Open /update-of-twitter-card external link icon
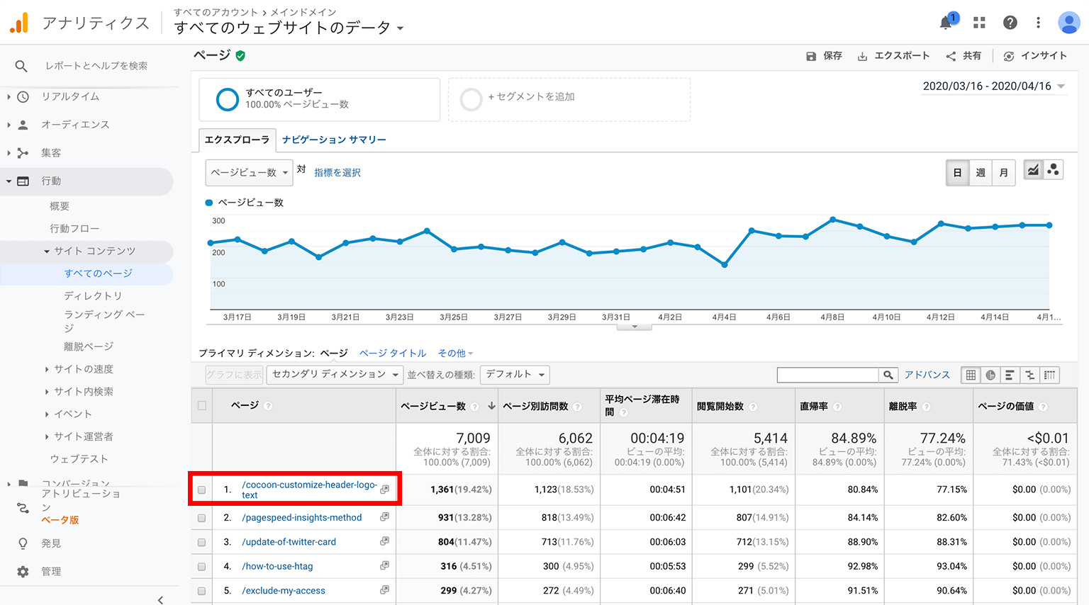Viewport: 1089px width, 605px height. click(x=384, y=541)
